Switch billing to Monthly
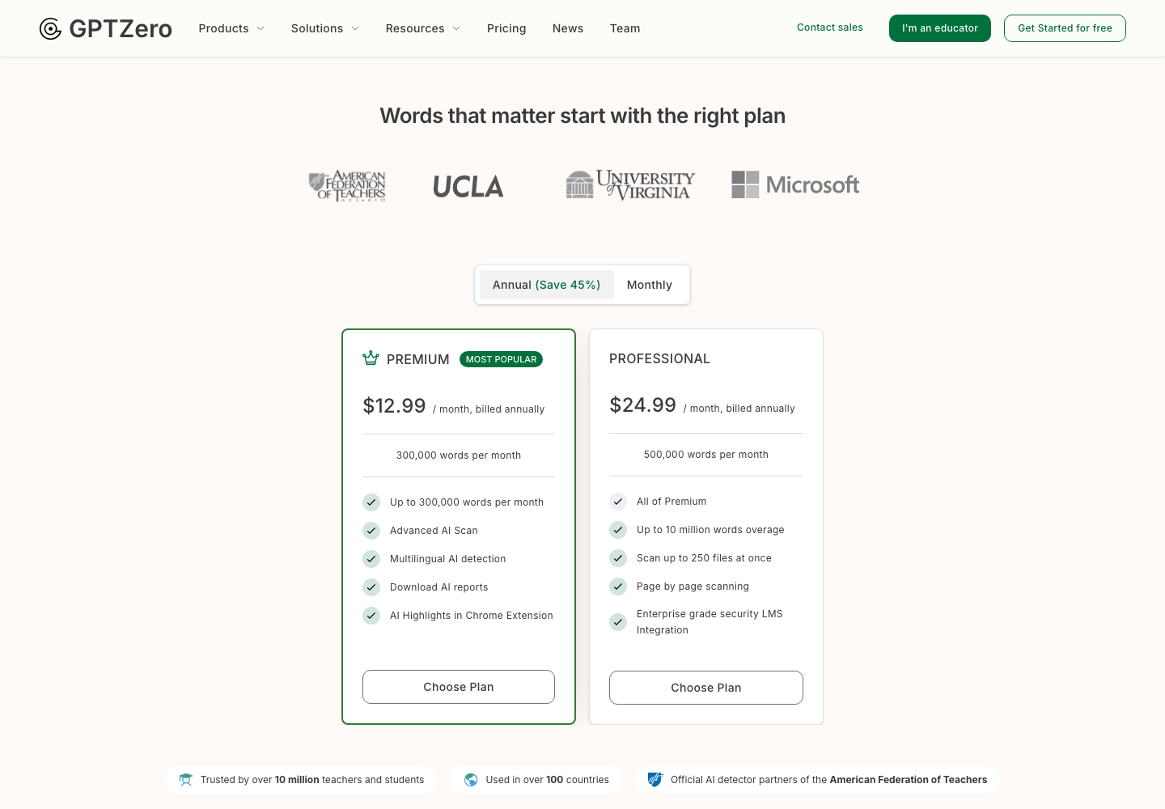Screen dimensions: 1165x809 tap(650, 285)
